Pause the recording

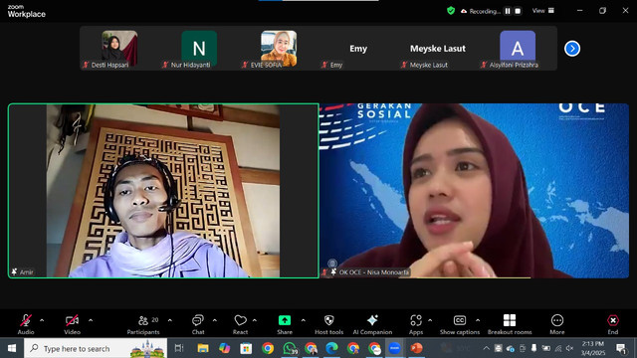point(508,11)
